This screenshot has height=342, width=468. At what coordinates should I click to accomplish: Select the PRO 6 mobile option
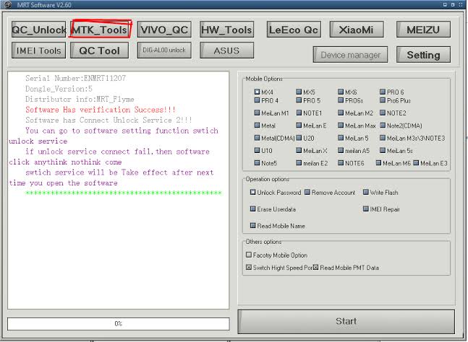click(383, 92)
